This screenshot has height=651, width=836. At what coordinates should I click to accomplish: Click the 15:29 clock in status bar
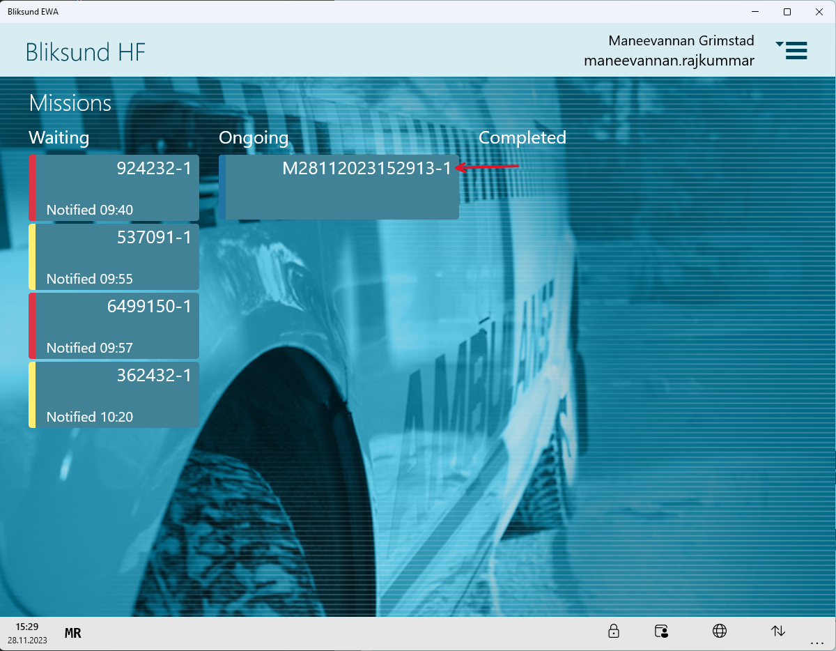pyautogui.click(x=27, y=627)
